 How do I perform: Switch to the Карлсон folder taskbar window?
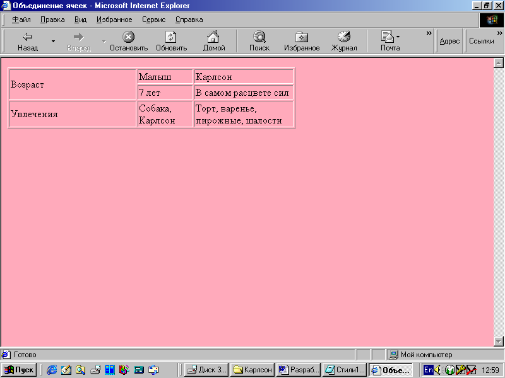click(x=252, y=370)
